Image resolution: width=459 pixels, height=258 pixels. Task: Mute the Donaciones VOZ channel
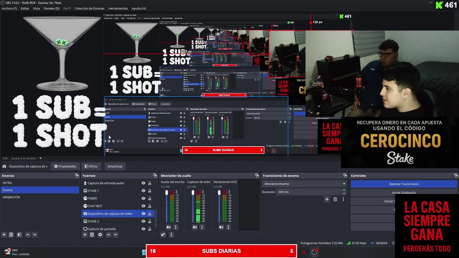221,227
